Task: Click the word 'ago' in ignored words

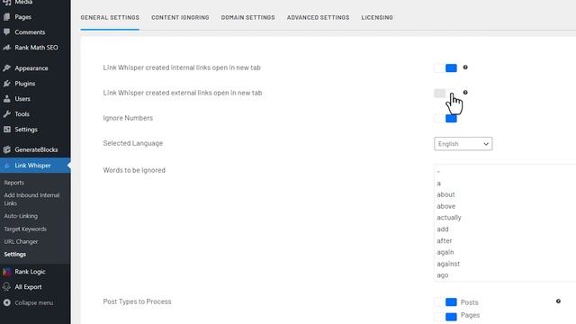Action: (x=442, y=275)
